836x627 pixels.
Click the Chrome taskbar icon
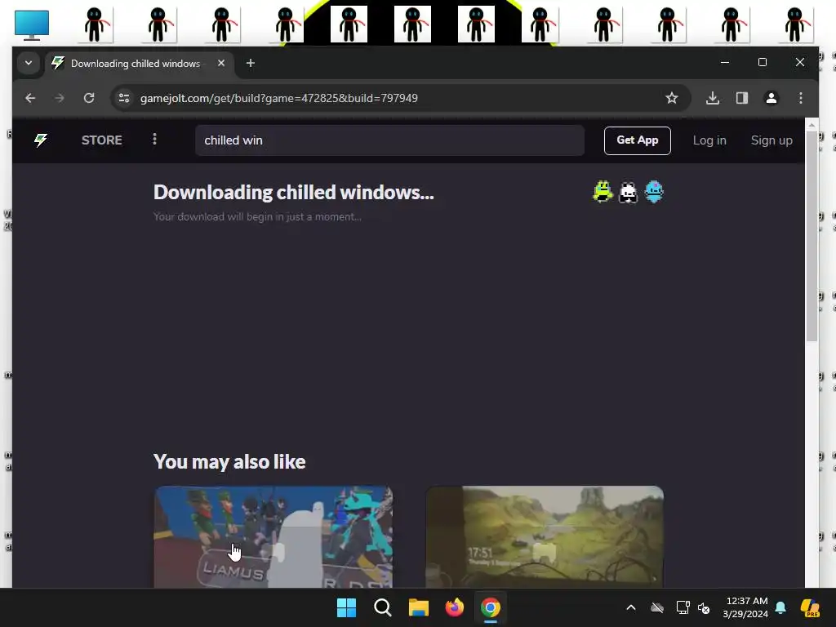[491, 607]
